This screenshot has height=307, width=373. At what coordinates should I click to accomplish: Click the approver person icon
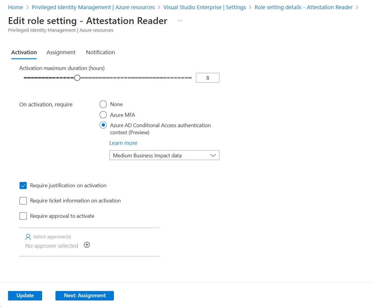(28, 237)
